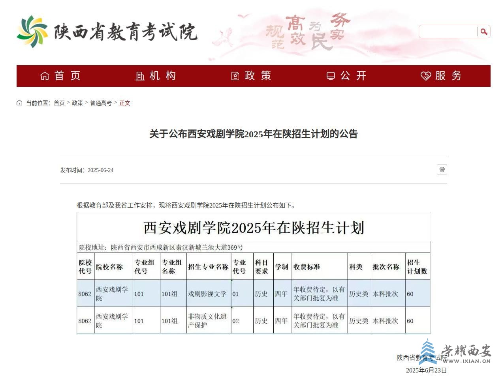Click the home icon in breadcrumb

[x=19, y=103]
